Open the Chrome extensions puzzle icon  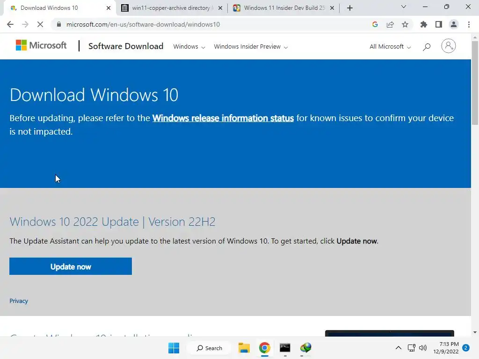pyautogui.click(x=423, y=24)
